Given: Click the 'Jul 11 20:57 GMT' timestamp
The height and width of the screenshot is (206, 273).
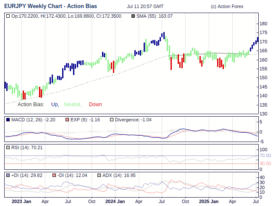Looking at the screenshot, I should (145, 7).
